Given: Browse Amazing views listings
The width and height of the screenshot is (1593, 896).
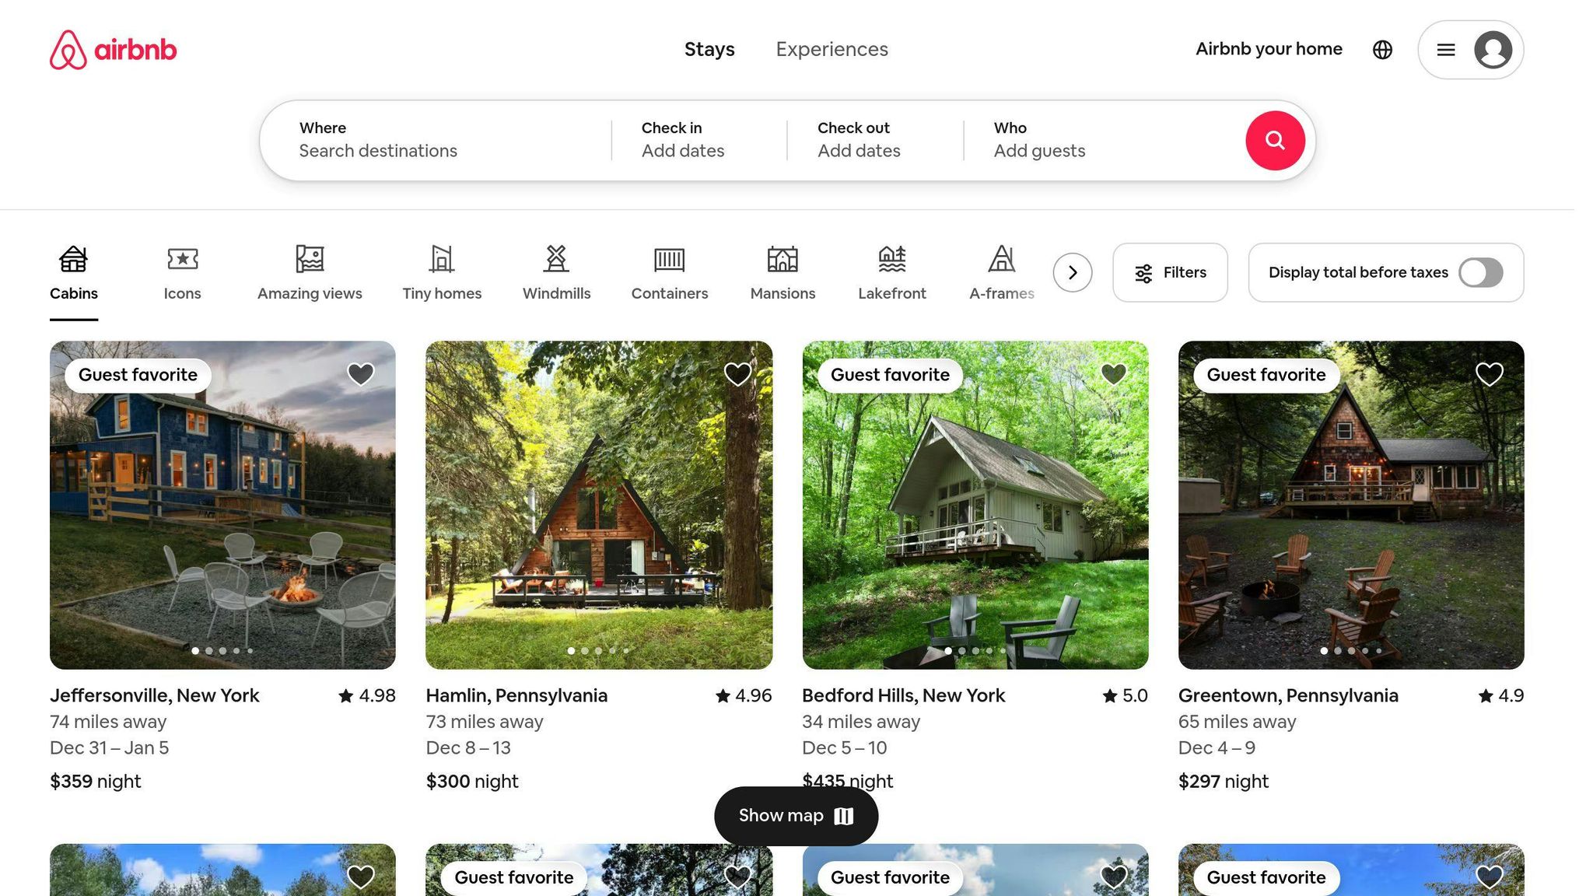Looking at the screenshot, I should [310, 272].
